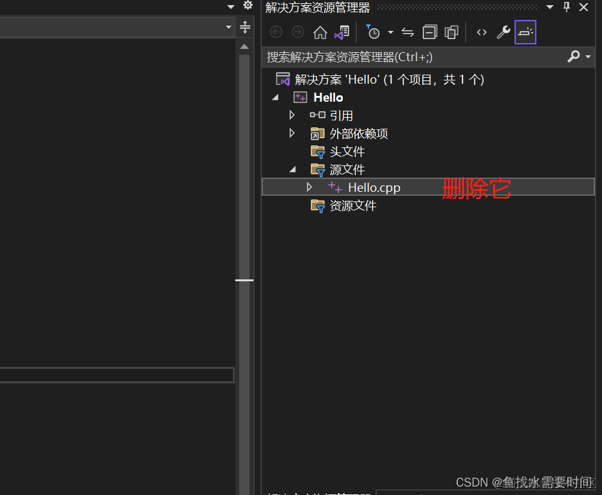Click the search magnifier icon

coord(573,57)
